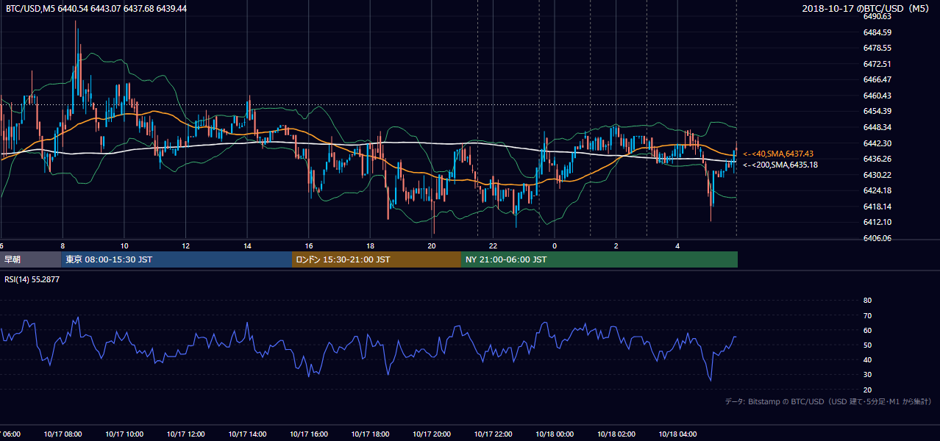Click the 6424.18 price axis label
Image resolution: width=940 pixels, height=441 pixels.
pos(877,190)
